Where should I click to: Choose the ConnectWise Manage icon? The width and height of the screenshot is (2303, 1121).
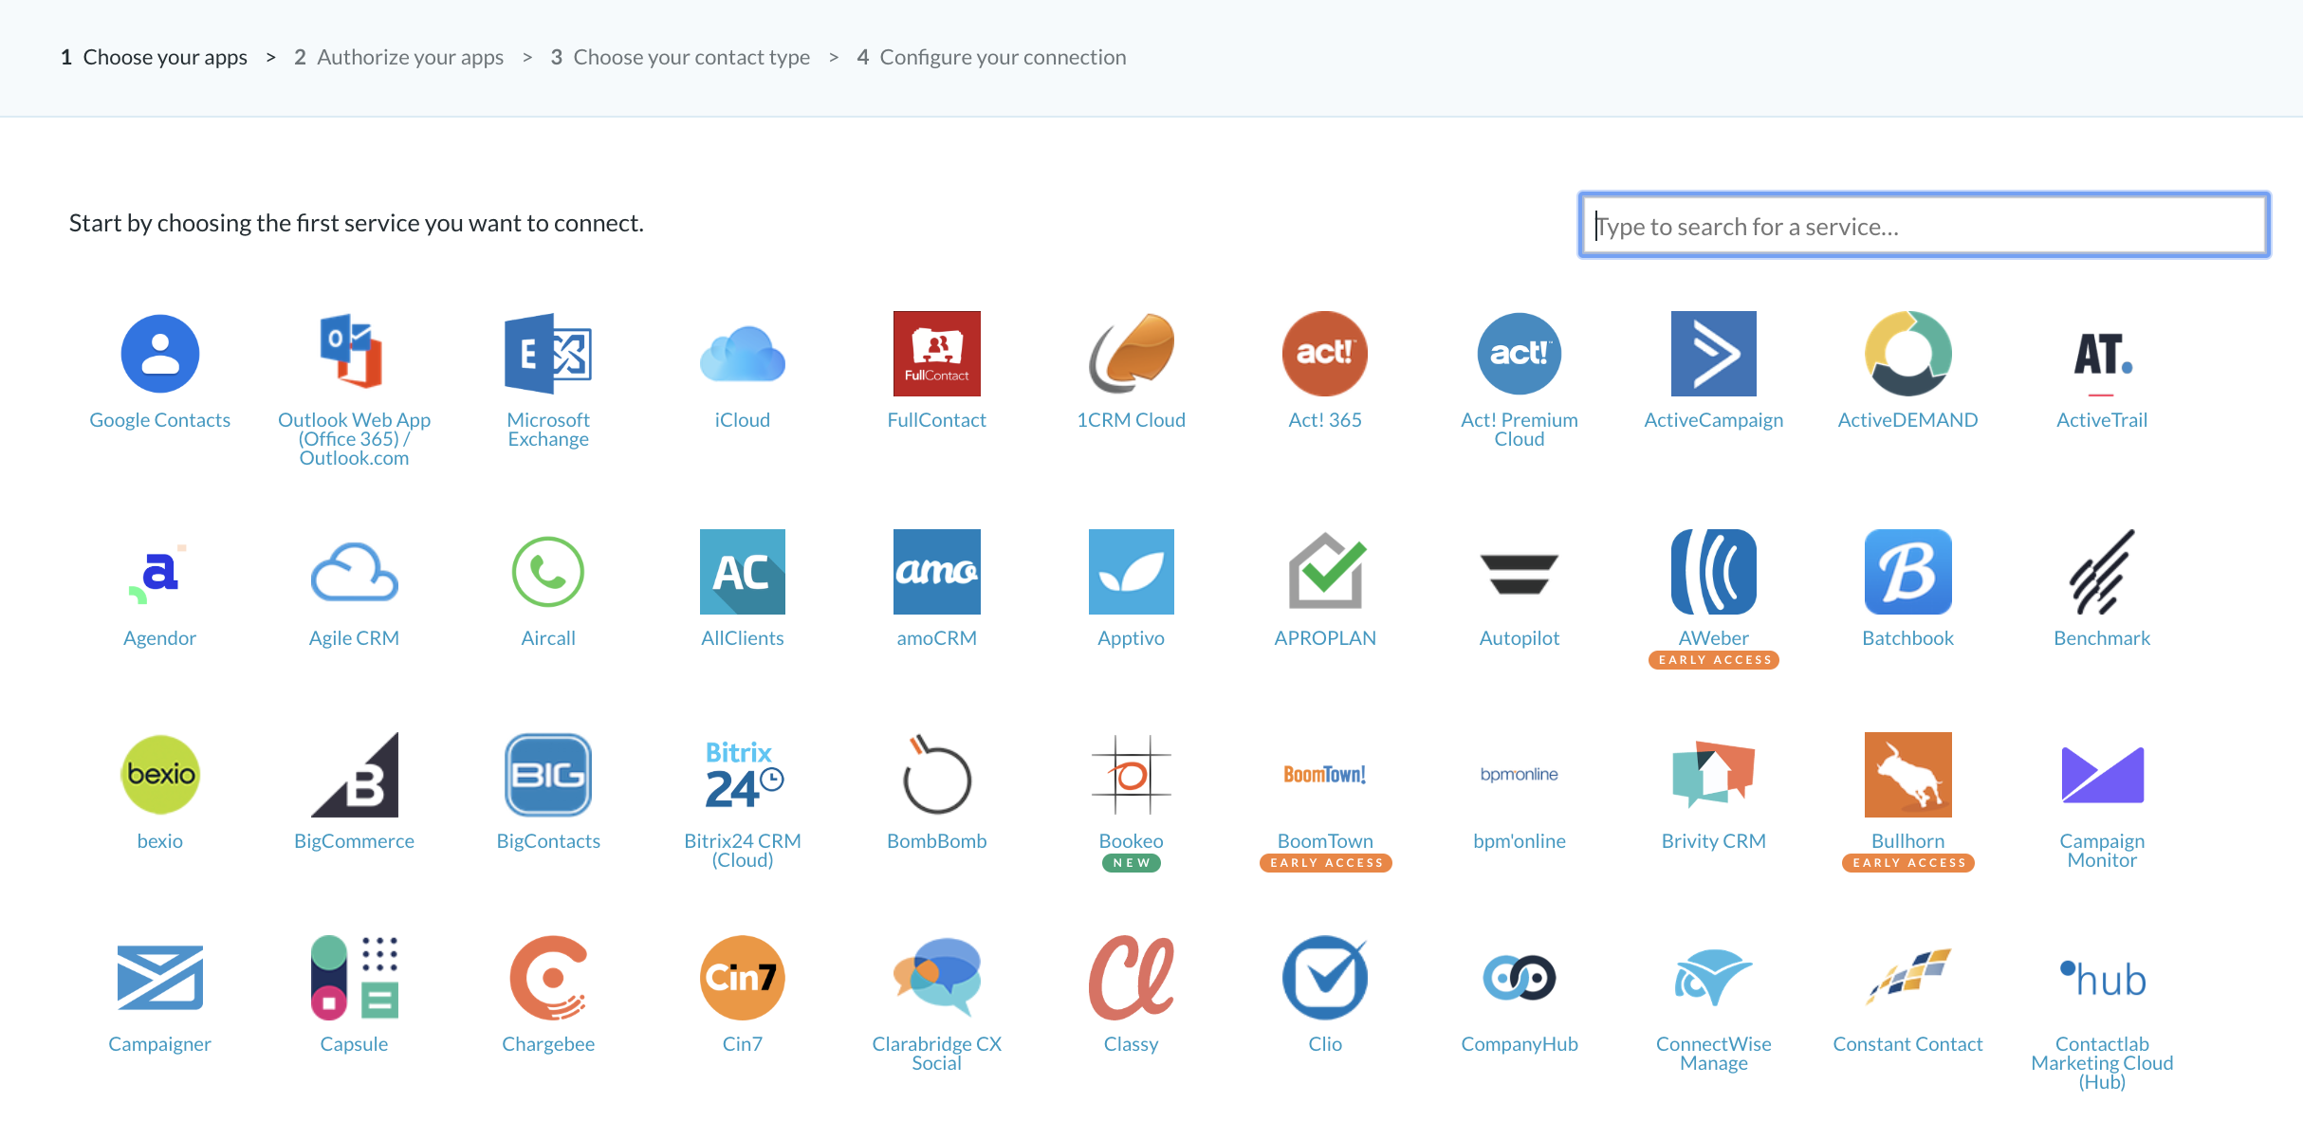click(x=1714, y=978)
